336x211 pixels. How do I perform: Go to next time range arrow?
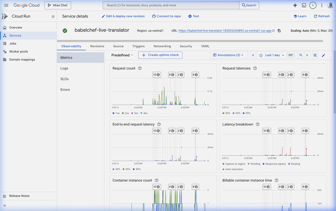click(307, 55)
